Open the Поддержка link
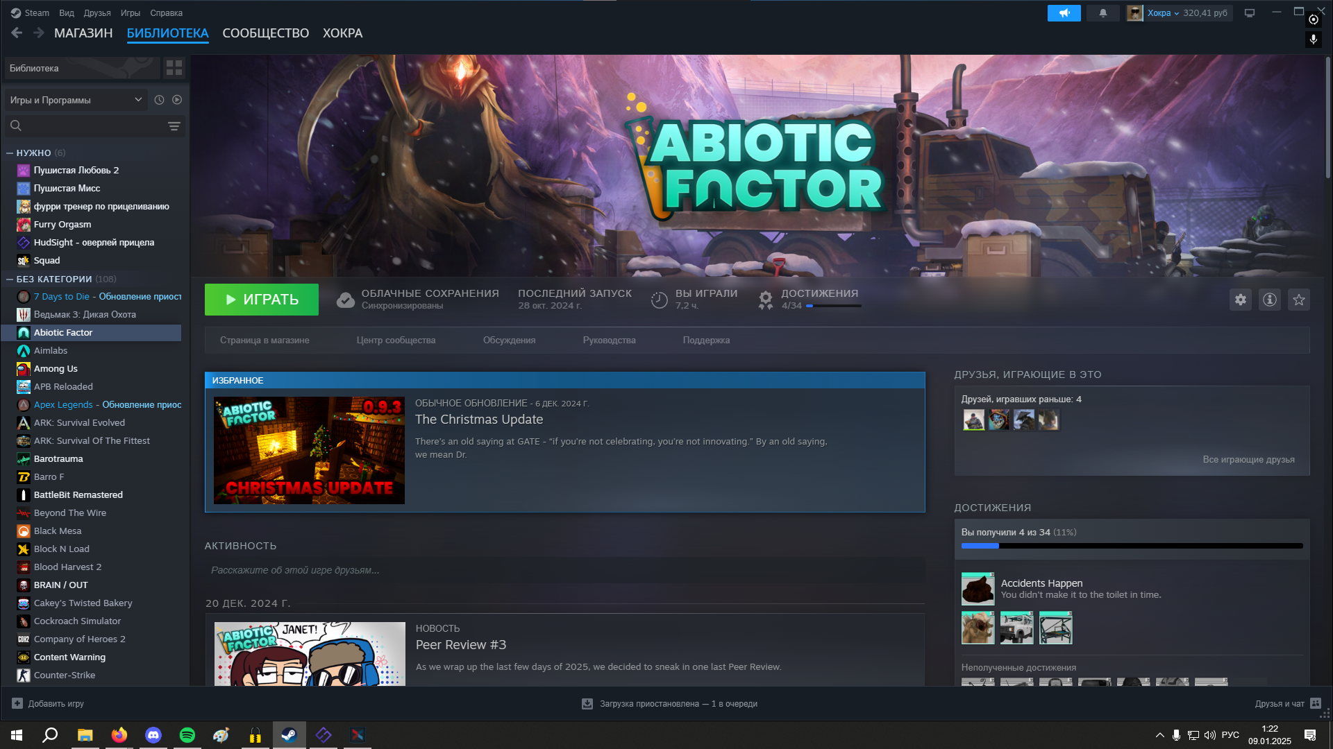The height and width of the screenshot is (749, 1333). click(x=706, y=341)
